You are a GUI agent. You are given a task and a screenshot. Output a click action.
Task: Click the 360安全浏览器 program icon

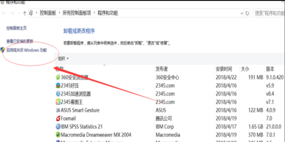(58, 78)
